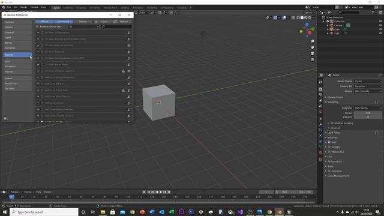384x216 pixels.
Task: Toggle the Hair checkbox in render properties
Action: [x=329, y=142]
